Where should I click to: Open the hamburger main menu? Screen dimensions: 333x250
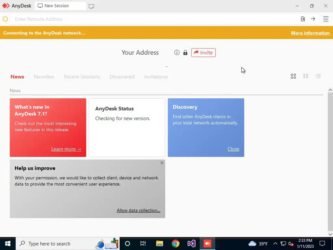point(326,19)
